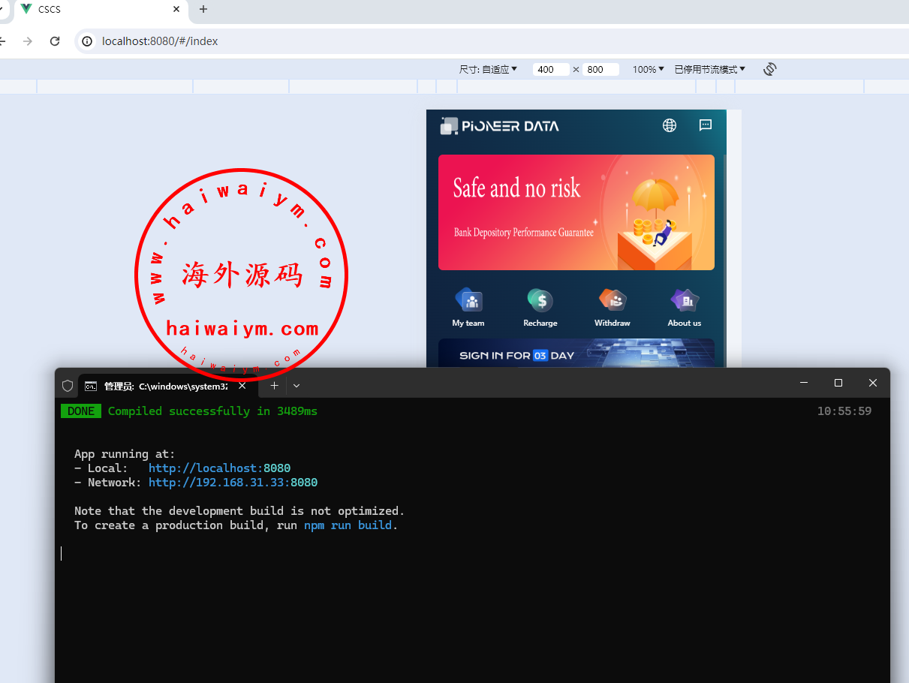Click the Pioneer Data logo
Screen dimensions: 909x683
pyautogui.click(x=500, y=126)
